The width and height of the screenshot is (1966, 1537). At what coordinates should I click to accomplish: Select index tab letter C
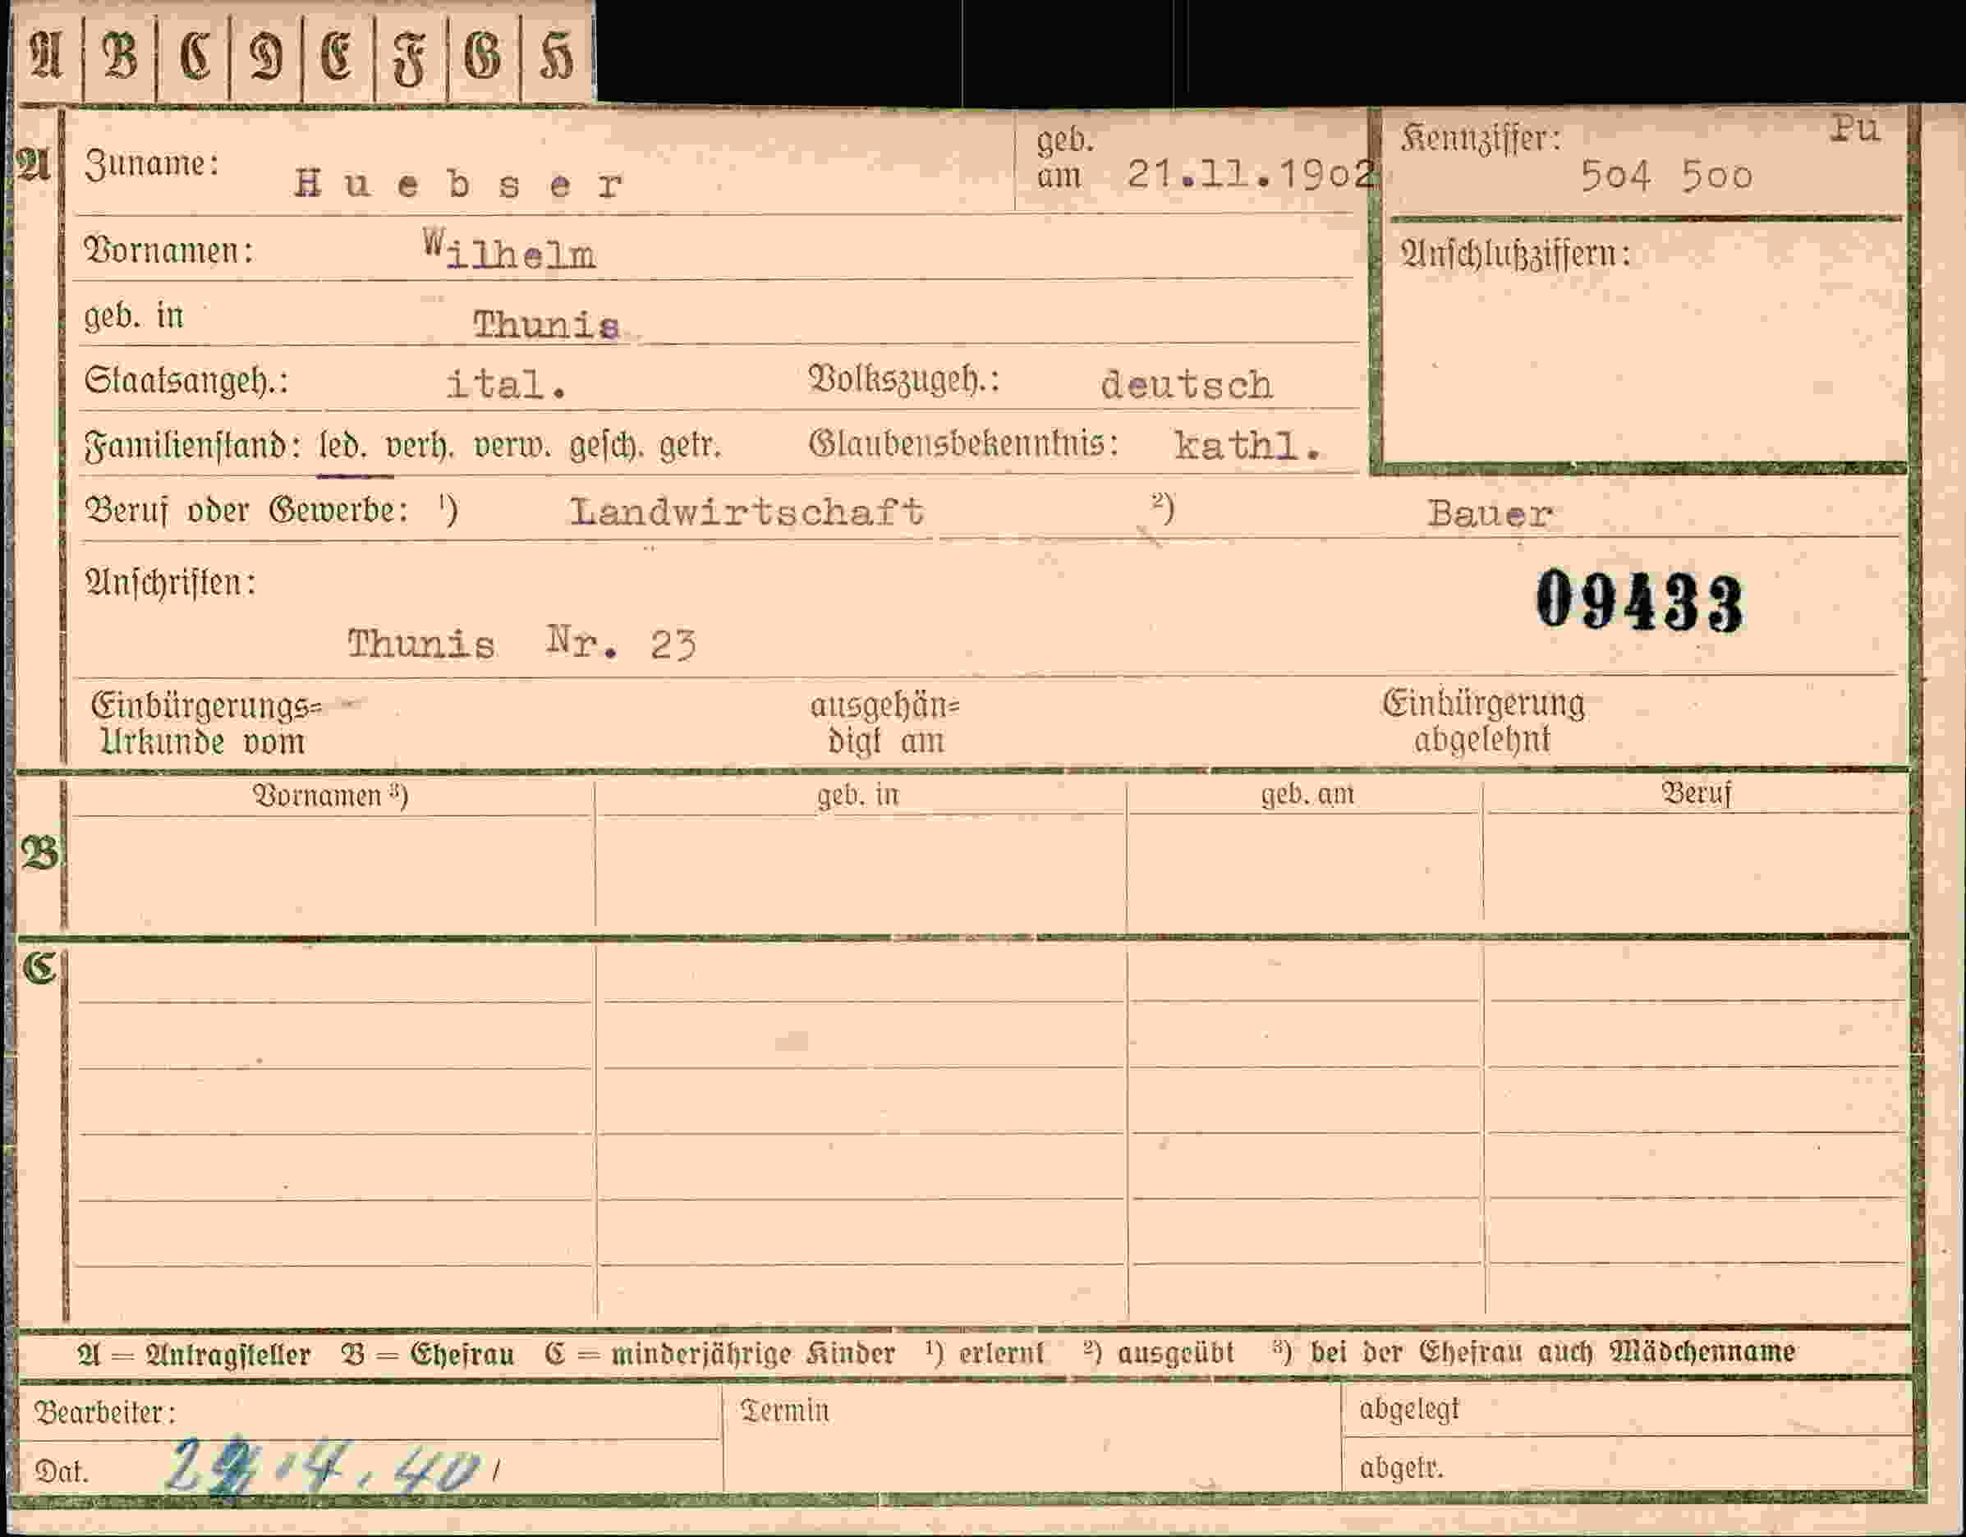(x=194, y=54)
